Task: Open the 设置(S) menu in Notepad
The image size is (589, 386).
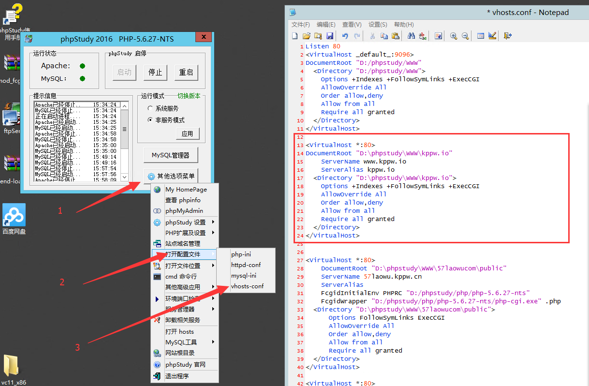Action: click(378, 25)
